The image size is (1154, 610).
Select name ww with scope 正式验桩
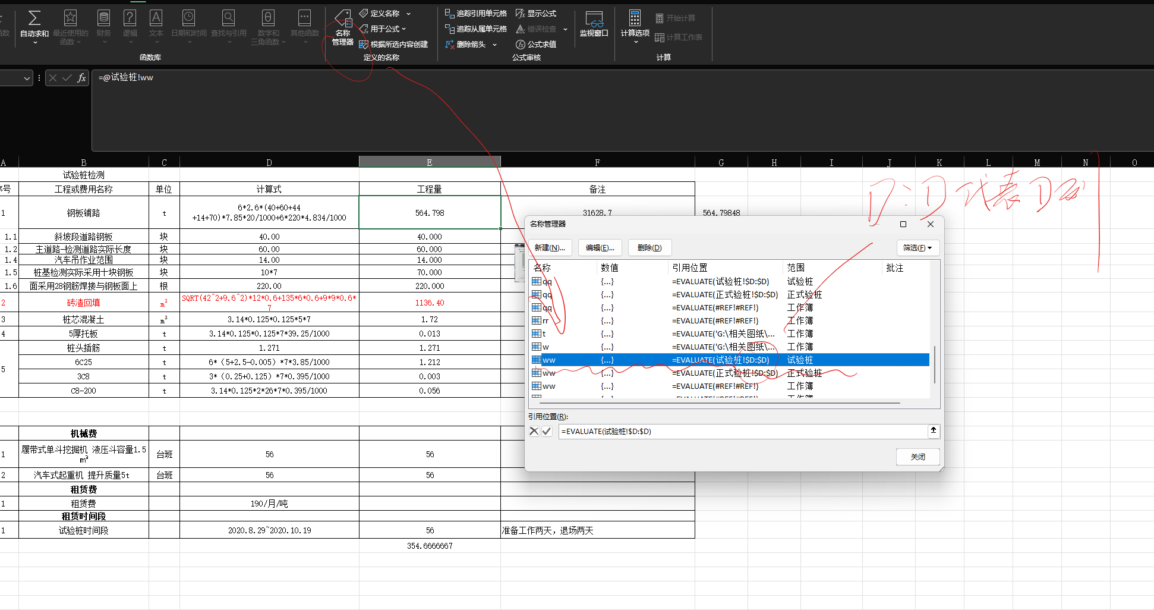click(x=730, y=373)
